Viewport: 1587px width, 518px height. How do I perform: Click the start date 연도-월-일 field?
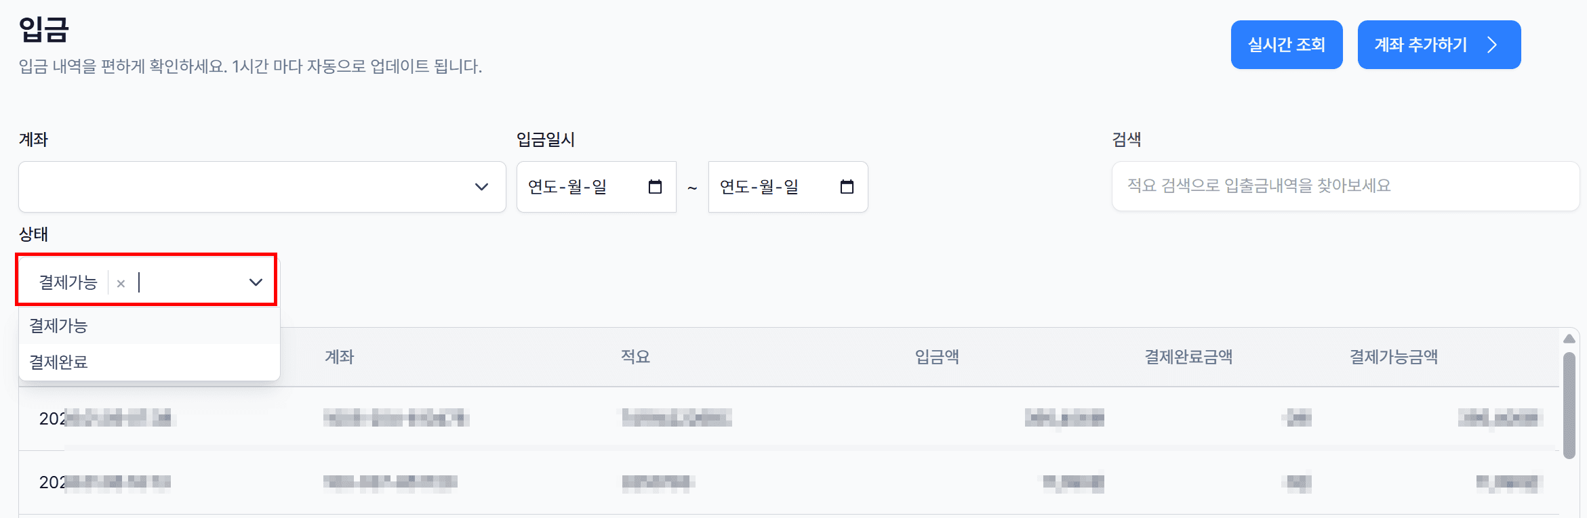597,187
